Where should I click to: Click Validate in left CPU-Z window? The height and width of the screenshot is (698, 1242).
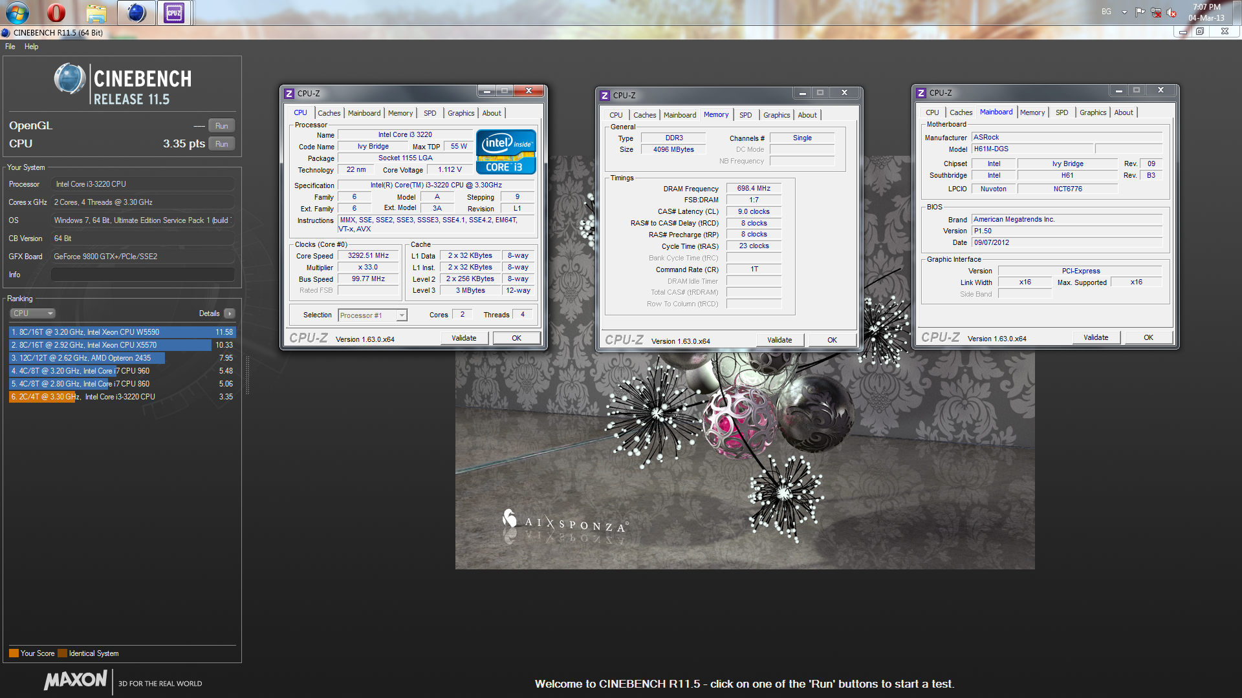tap(464, 338)
